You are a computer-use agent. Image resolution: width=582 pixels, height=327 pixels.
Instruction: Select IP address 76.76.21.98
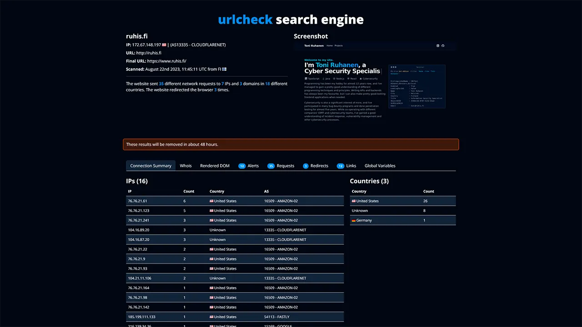pyautogui.click(x=137, y=297)
